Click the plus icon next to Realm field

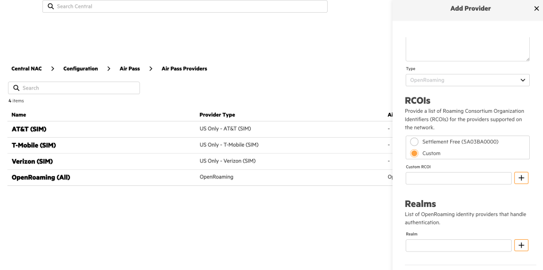coord(521,245)
